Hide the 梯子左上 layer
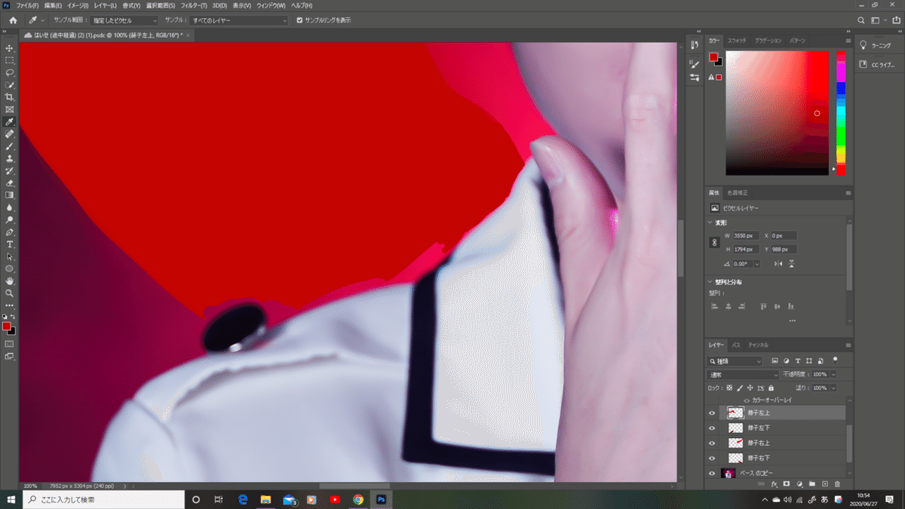Image resolution: width=905 pixels, height=509 pixels. coord(712,412)
